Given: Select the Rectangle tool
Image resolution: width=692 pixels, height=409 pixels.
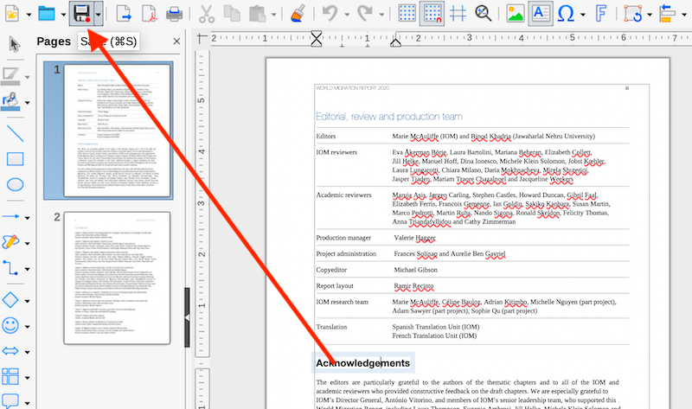Looking at the screenshot, I should 15,159.
